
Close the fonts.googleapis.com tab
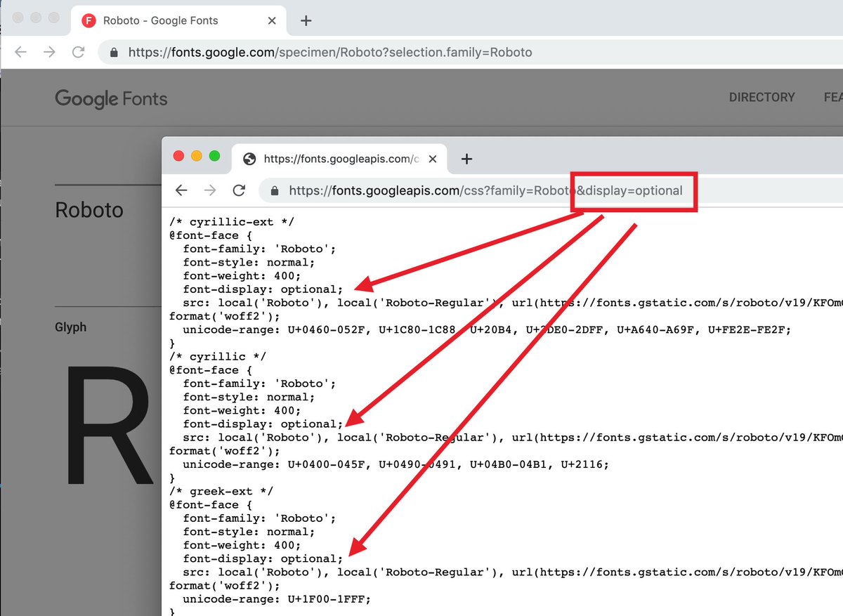click(x=433, y=159)
